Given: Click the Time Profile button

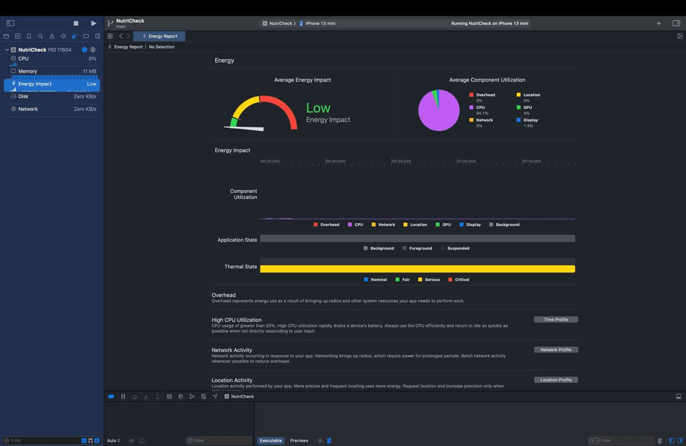Looking at the screenshot, I should [x=556, y=320].
